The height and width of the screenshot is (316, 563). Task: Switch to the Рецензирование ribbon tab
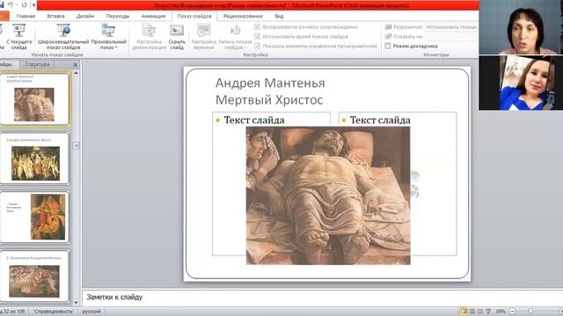click(x=243, y=16)
